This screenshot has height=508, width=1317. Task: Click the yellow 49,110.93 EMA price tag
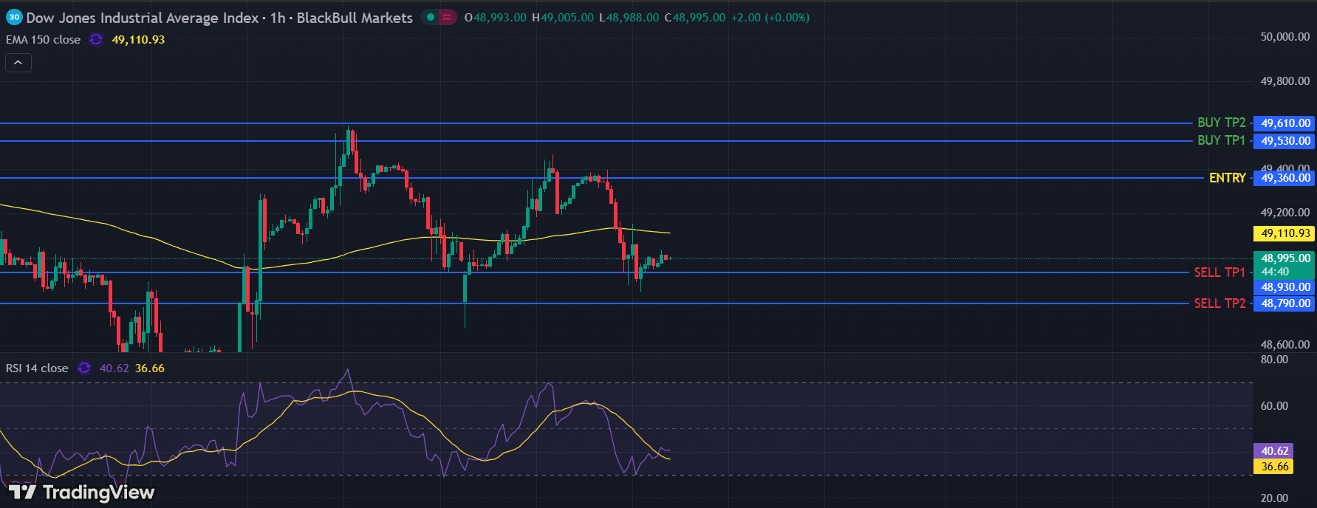pos(1285,233)
